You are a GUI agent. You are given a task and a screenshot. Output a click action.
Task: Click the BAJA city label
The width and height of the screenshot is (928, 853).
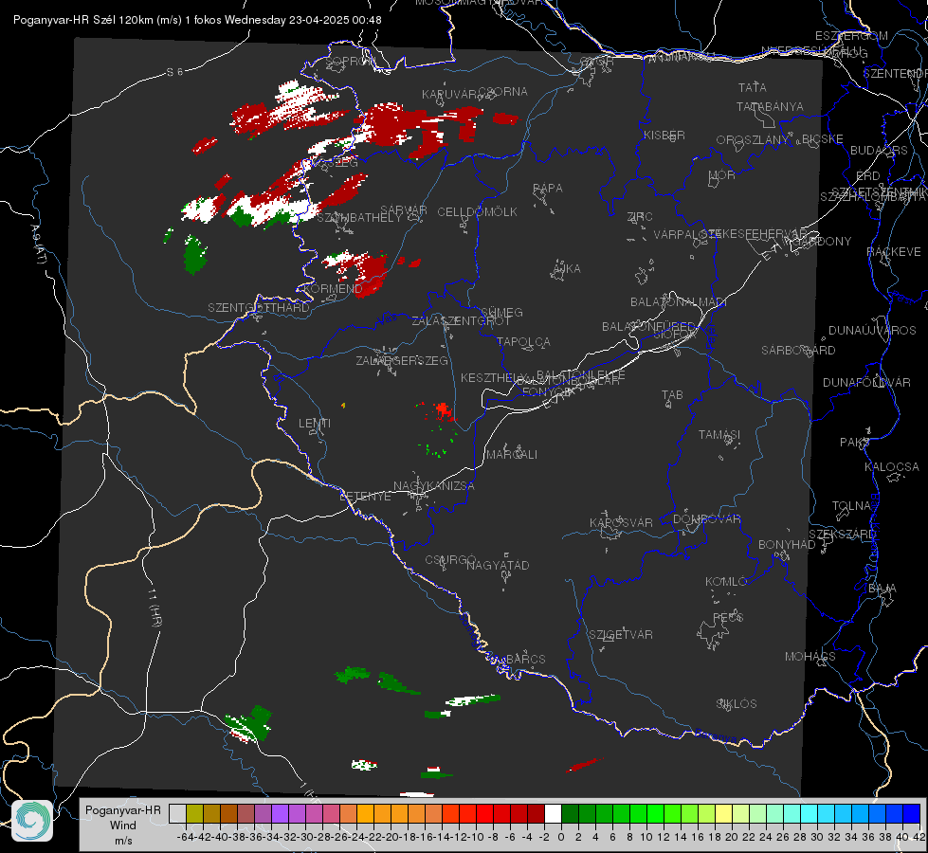(x=883, y=589)
